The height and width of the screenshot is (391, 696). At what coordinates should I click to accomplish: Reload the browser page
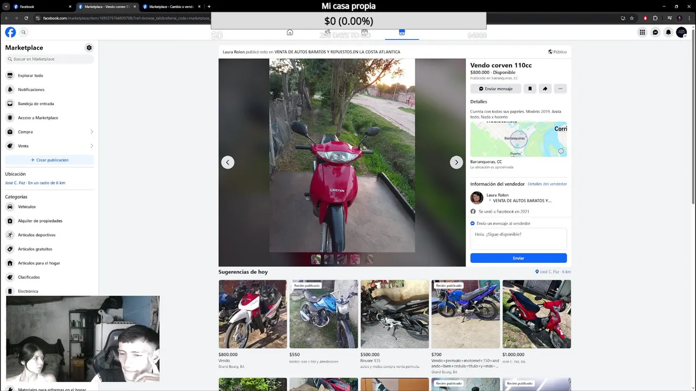(26, 18)
